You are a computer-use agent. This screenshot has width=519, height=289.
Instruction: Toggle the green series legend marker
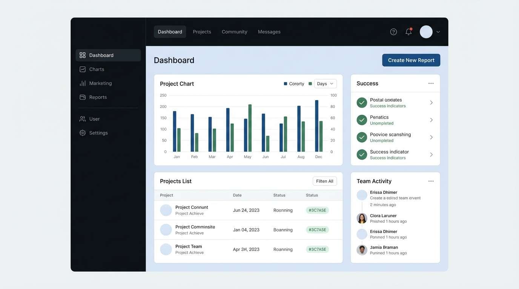(x=309, y=83)
